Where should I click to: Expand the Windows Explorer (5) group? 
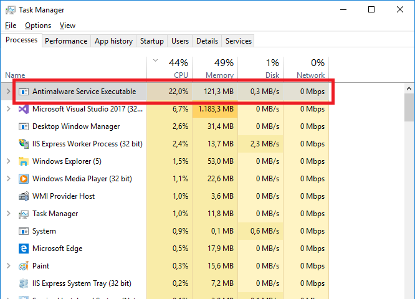click(x=8, y=161)
